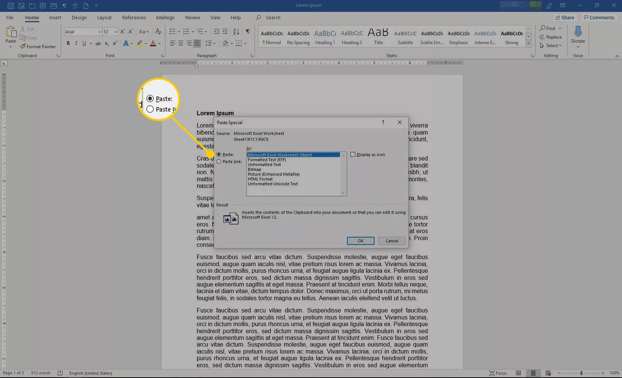Click Cancel in the Paste Special dialog
The image size is (622, 378).
pyautogui.click(x=391, y=241)
